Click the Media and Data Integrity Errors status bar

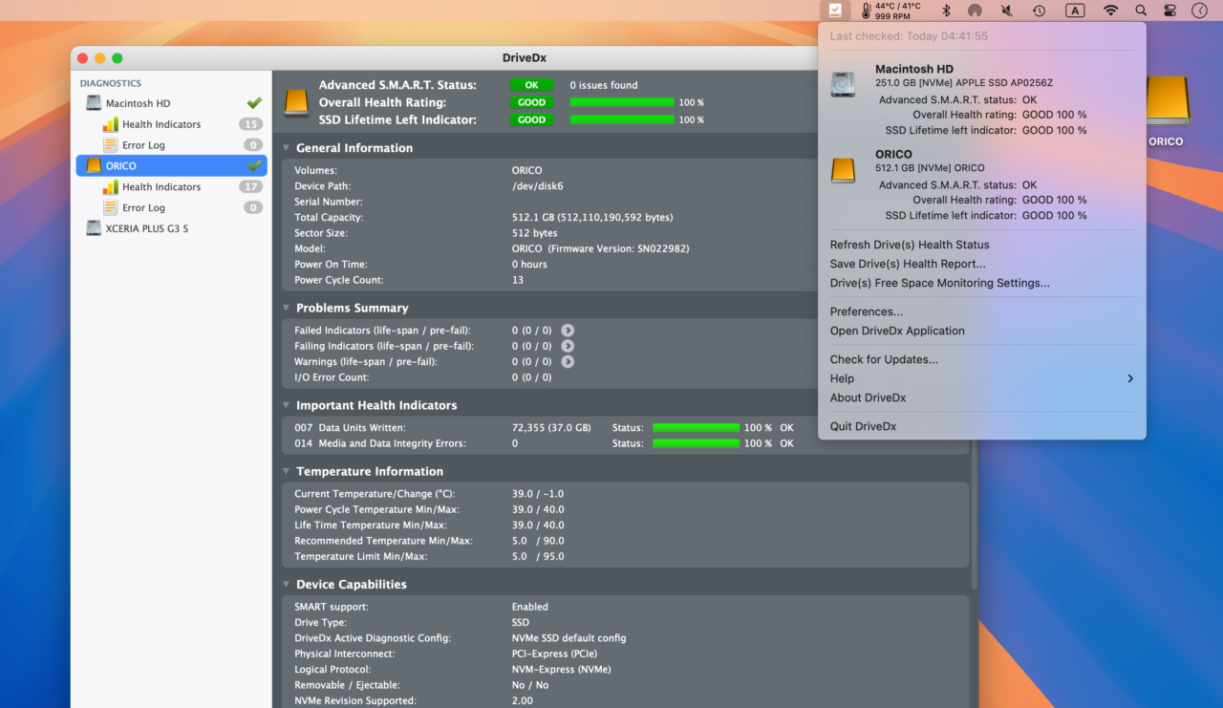tap(696, 443)
